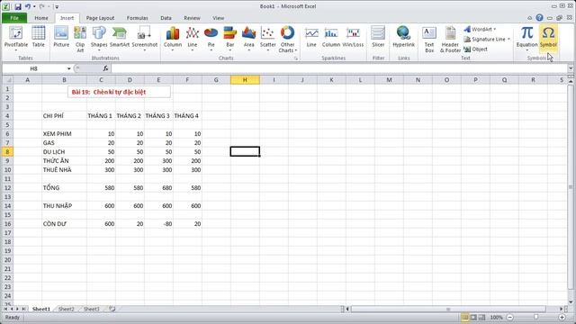Insert a Pie chart
The image size is (576, 324).
pyautogui.click(x=211, y=38)
